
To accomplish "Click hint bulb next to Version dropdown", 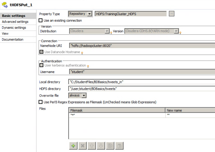I will (x=180, y=33).
